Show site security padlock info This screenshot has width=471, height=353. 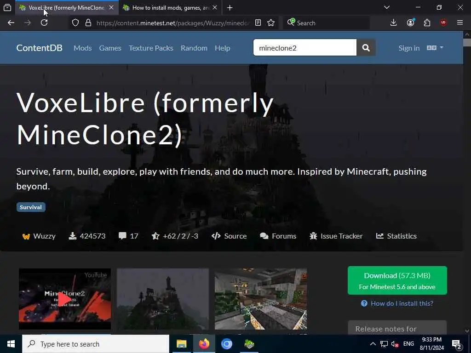[88, 23]
